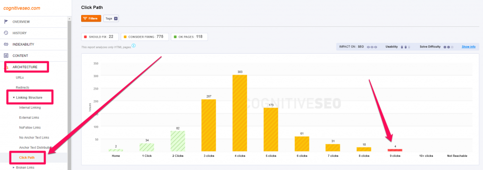The width and height of the screenshot is (483, 170).
Task: Click the Indexability link icon
Action: coord(6,44)
